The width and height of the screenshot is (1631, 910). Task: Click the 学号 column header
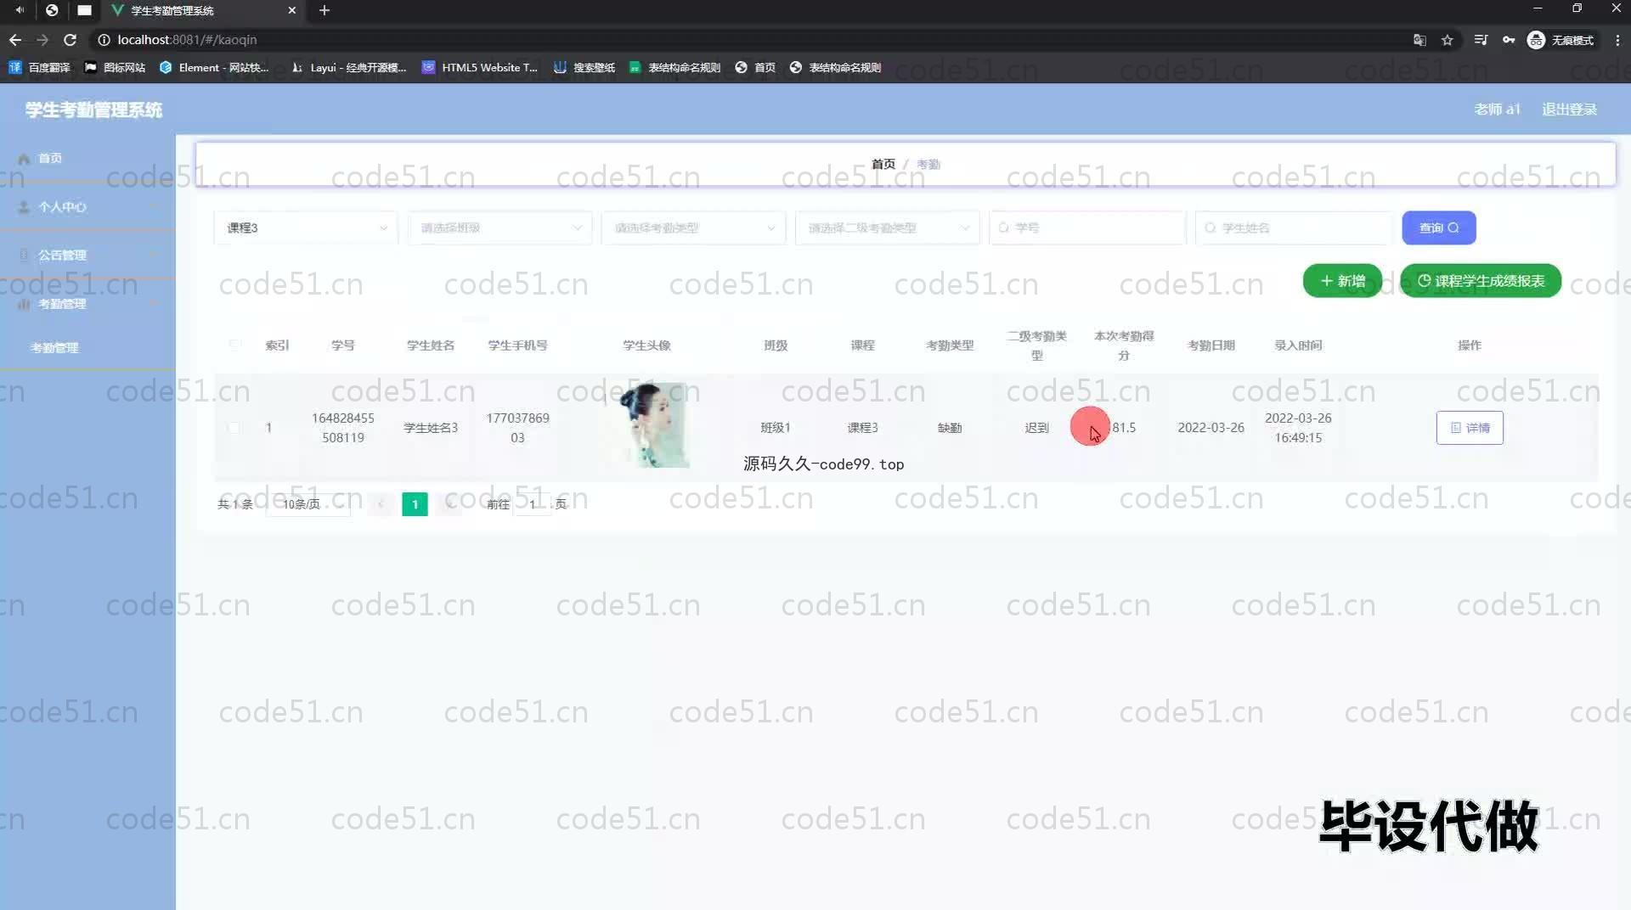point(343,345)
